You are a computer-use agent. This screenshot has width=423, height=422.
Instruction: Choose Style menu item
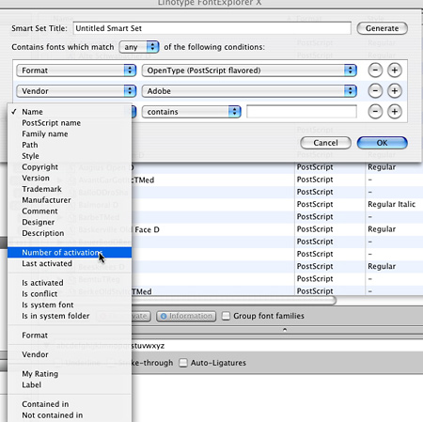pos(70,156)
